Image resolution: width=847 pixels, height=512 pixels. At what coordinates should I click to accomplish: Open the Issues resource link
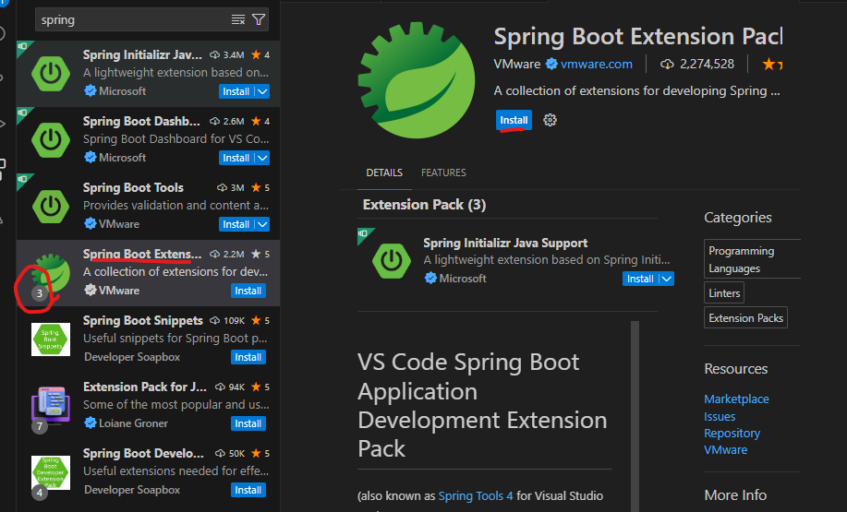point(720,416)
